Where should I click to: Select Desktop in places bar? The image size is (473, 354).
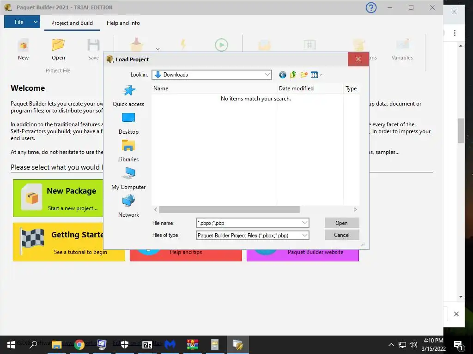pyautogui.click(x=128, y=124)
